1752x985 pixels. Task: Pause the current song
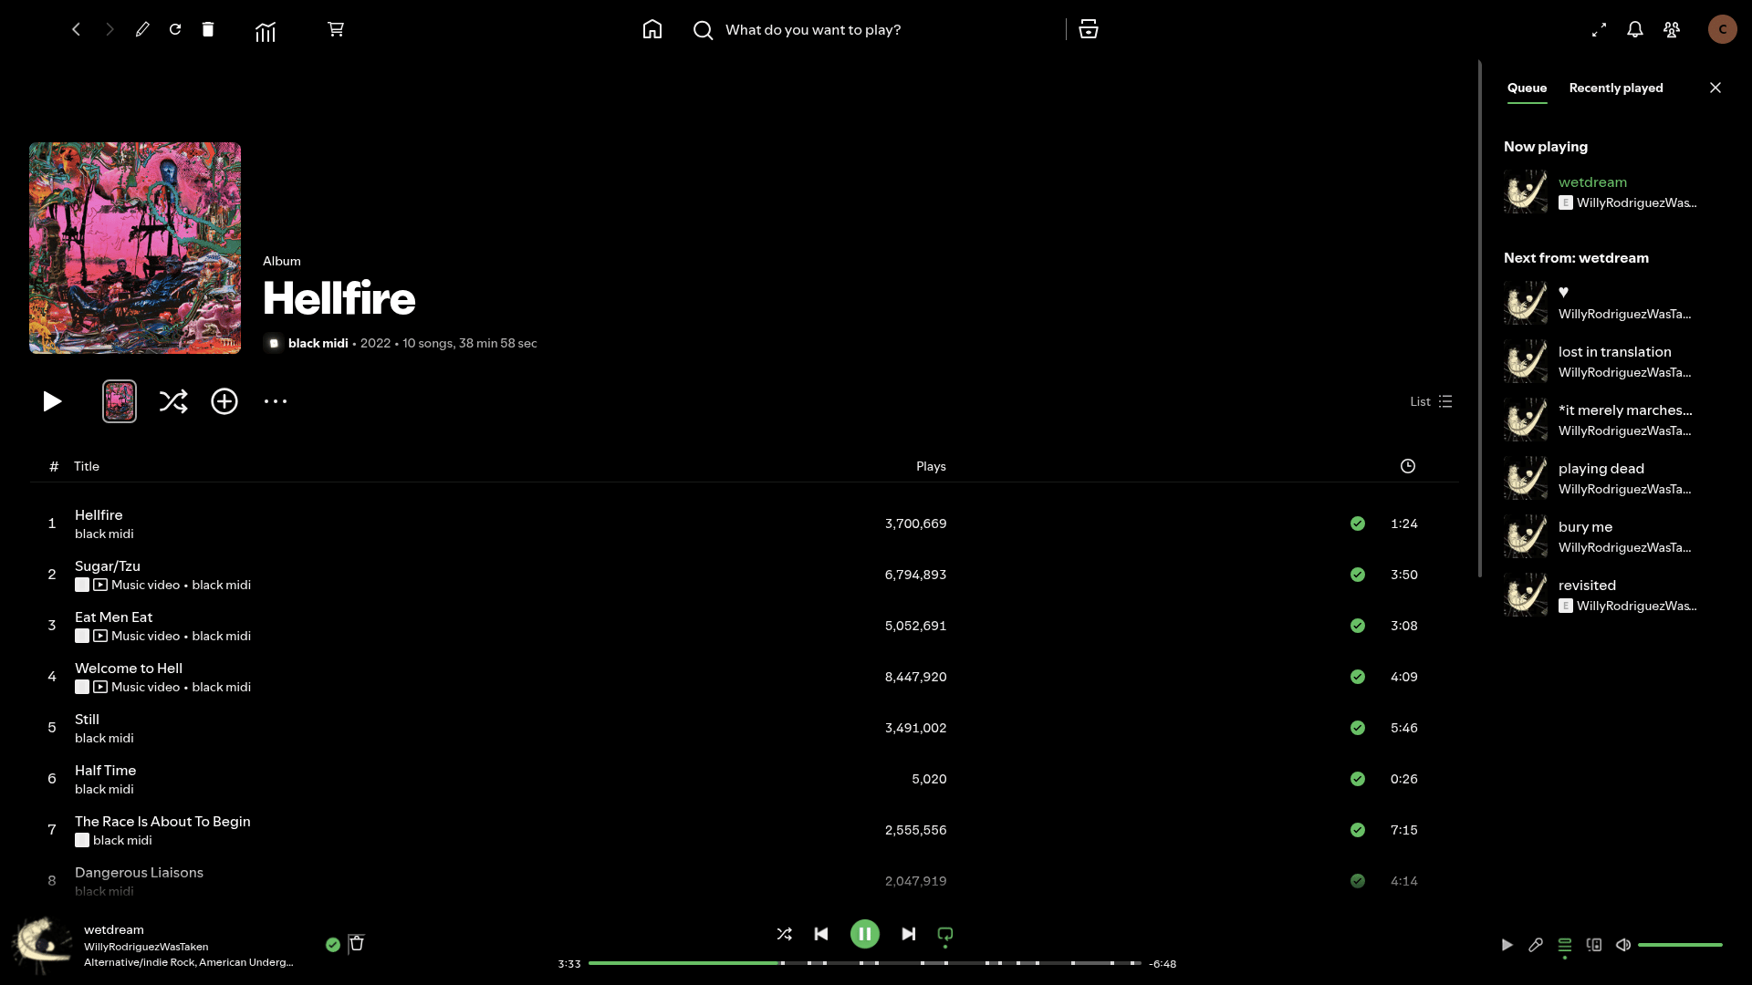coord(865,934)
